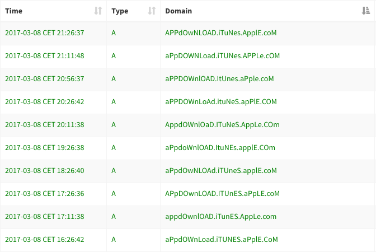This screenshot has width=376, height=252.
Task: Click the timestamp 2017-03-08 CET 17:11:38
Action: (45, 217)
